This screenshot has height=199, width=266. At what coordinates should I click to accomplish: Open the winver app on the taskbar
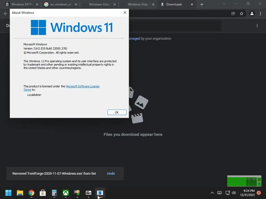(100, 193)
